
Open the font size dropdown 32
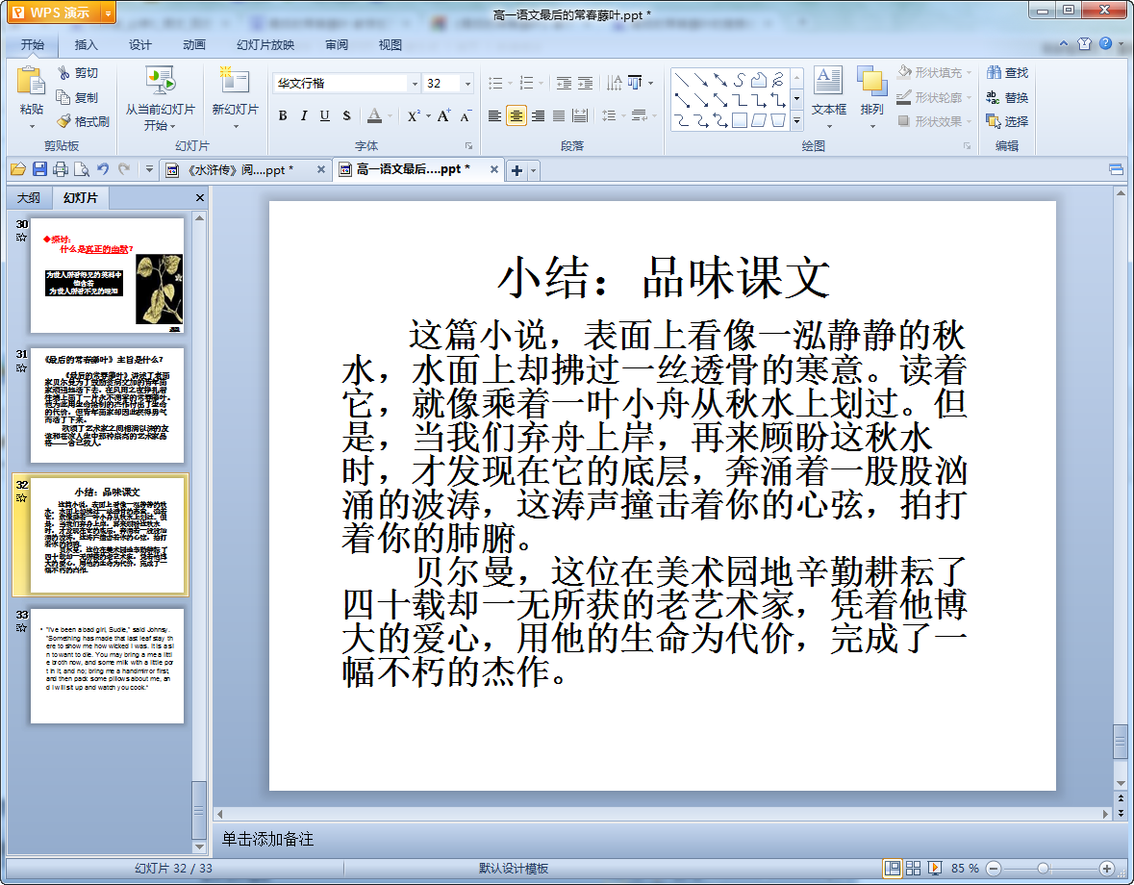(x=467, y=84)
